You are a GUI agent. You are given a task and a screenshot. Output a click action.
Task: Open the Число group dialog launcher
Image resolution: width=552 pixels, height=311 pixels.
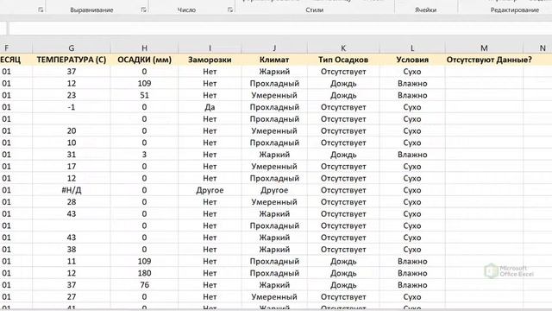[x=230, y=10]
